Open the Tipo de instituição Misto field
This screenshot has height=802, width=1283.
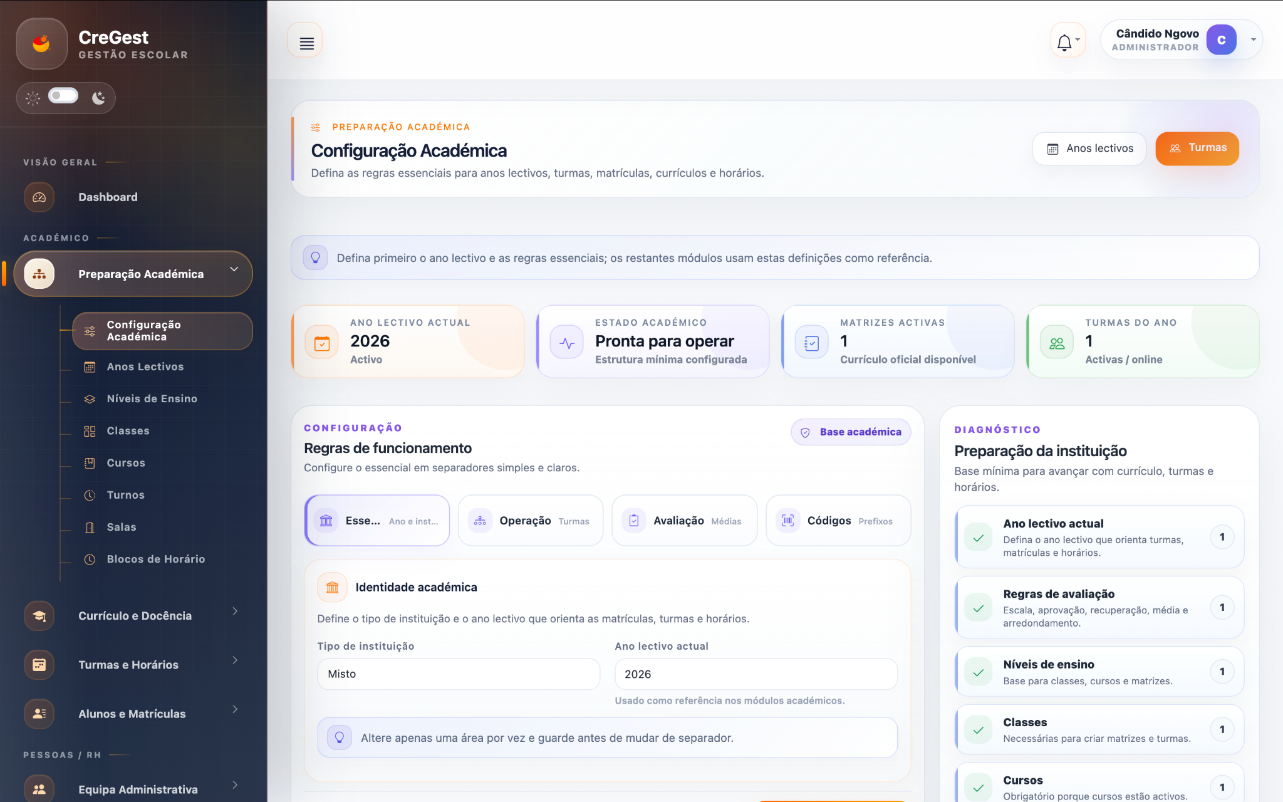(x=459, y=674)
